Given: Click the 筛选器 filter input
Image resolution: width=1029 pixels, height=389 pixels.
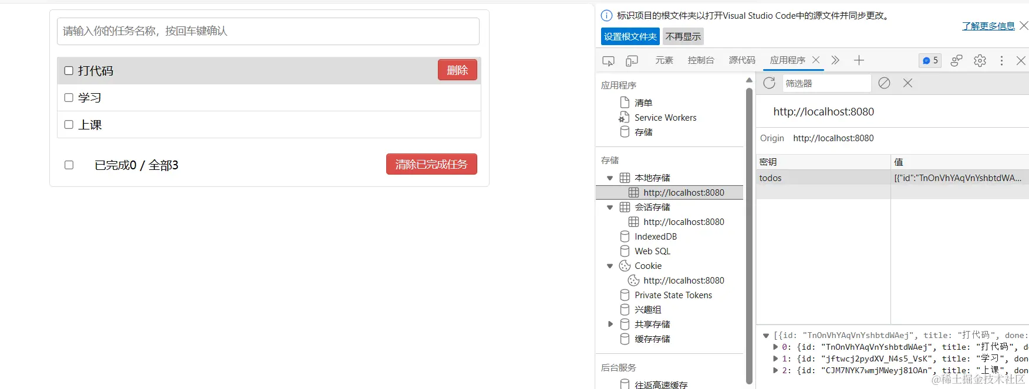Looking at the screenshot, I should [x=826, y=83].
